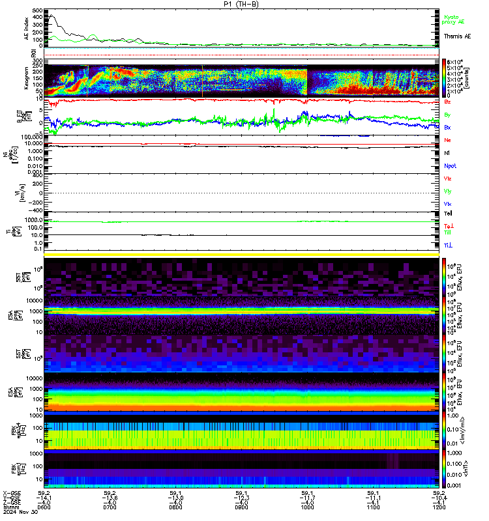Click the AE index axis label
Viewport: 489px width, 521px height.
26,29
